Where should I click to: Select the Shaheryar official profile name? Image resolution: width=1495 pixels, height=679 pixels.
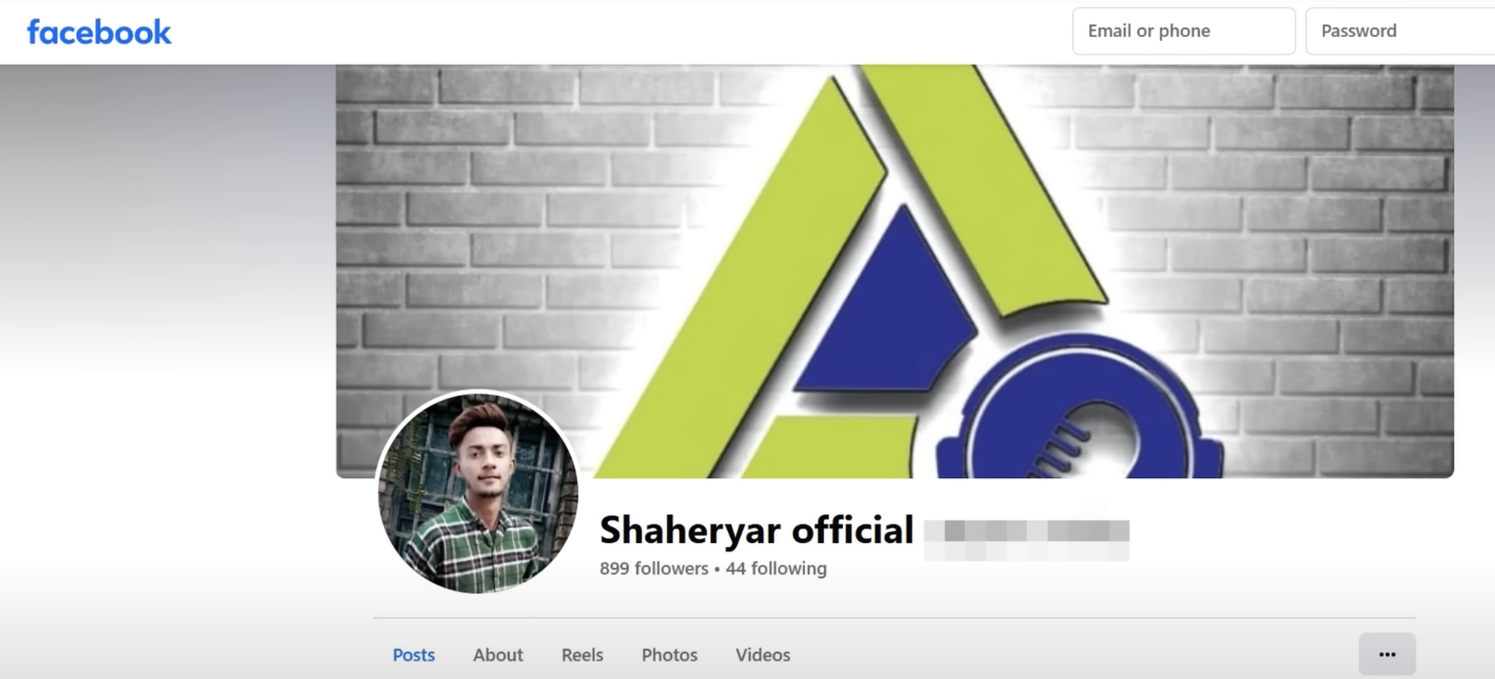coord(756,530)
